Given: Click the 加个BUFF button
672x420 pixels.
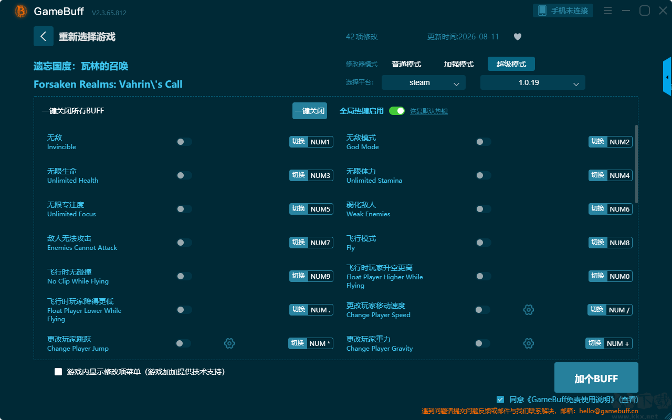Looking at the screenshot, I should click(x=596, y=378).
